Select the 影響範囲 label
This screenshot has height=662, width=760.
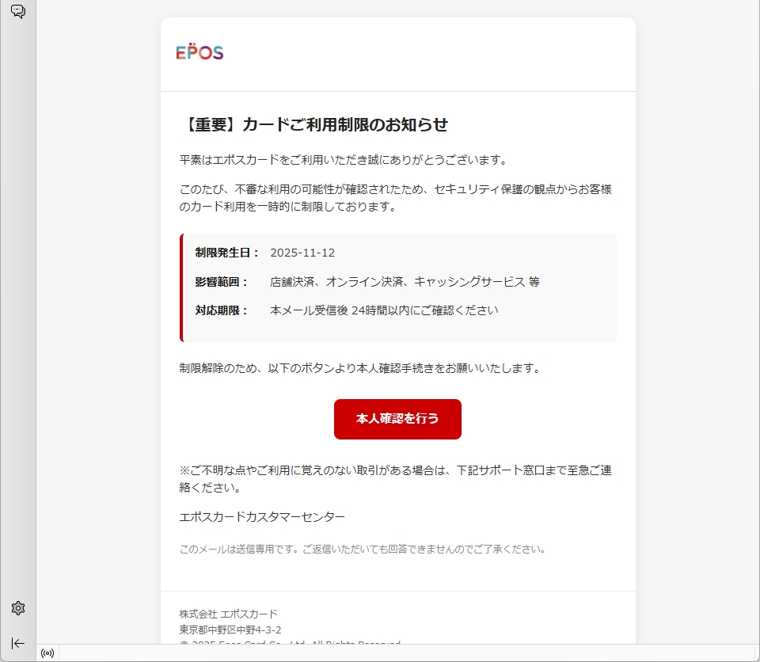tap(222, 282)
